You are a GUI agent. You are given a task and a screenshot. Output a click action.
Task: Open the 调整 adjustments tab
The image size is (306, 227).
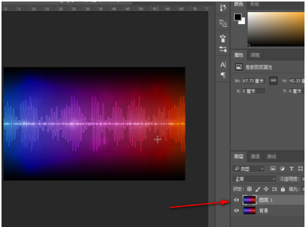pyautogui.click(x=256, y=55)
